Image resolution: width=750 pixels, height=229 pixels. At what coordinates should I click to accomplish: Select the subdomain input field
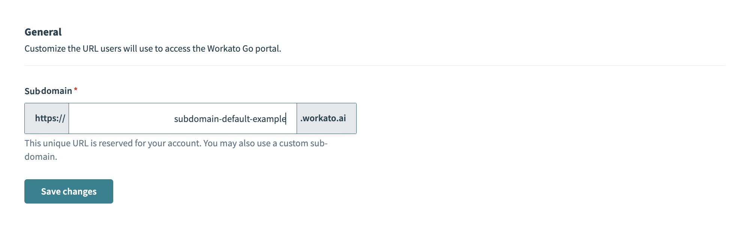pyautogui.click(x=183, y=118)
